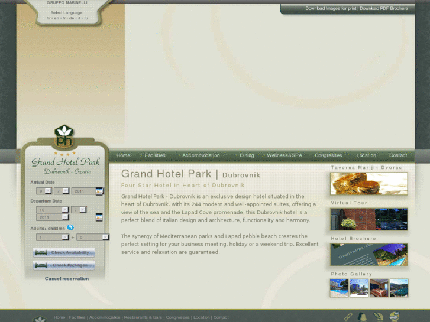Expand the arrival day dropdown showing 9
This screenshot has height=322, width=430.
tap(44, 191)
